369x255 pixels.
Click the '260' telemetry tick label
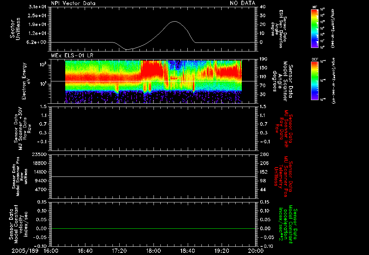click(x=264, y=154)
